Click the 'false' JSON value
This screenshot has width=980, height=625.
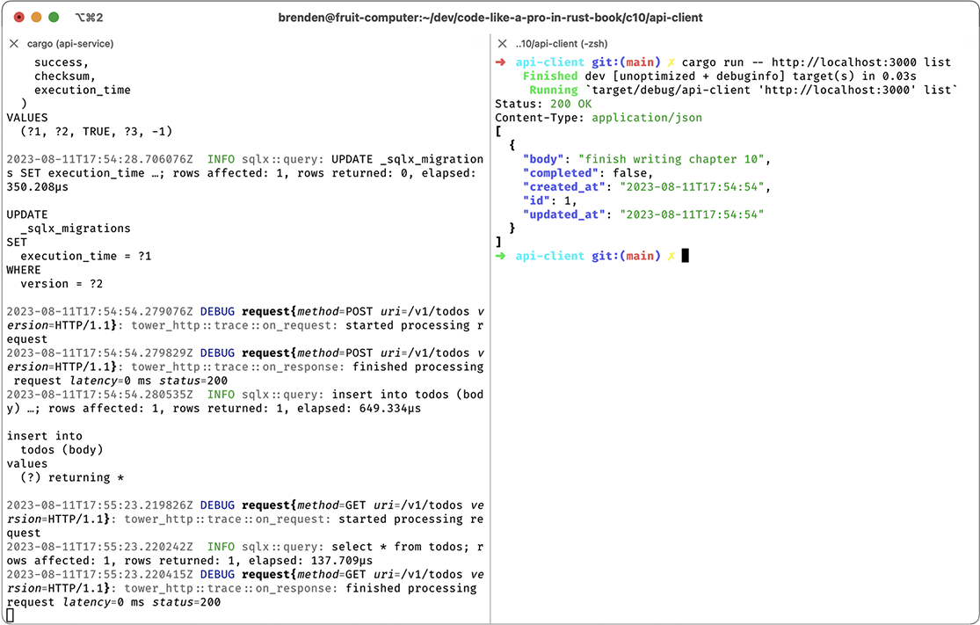[x=629, y=173]
